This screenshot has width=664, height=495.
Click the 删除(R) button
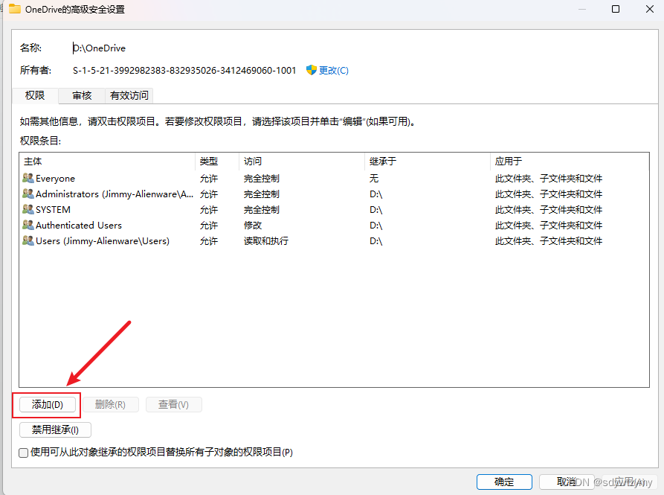click(x=110, y=404)
